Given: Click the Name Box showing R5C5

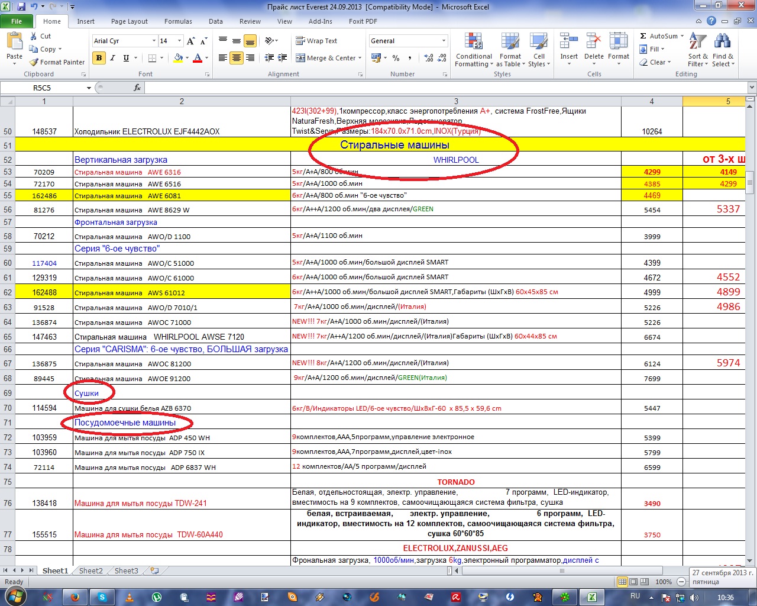Looking at the screenshot, I should pos(42,88).
